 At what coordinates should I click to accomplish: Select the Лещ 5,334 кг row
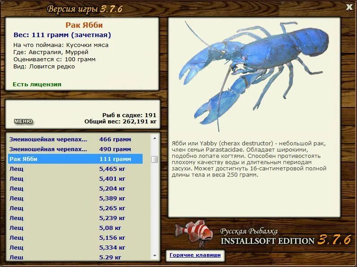(x=75, y=247)
